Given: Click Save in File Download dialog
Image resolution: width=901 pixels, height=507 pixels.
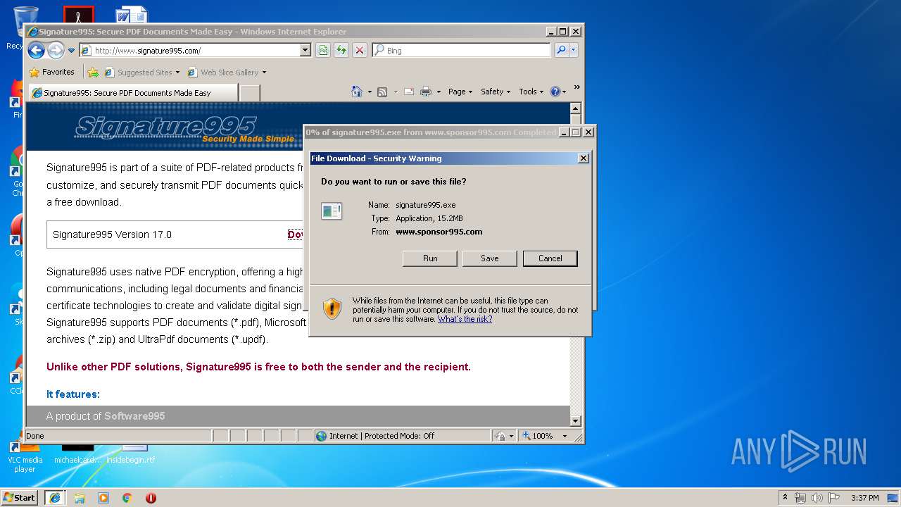Looking at the screenshot, I should pyautogui.click(x=490, y=258).
